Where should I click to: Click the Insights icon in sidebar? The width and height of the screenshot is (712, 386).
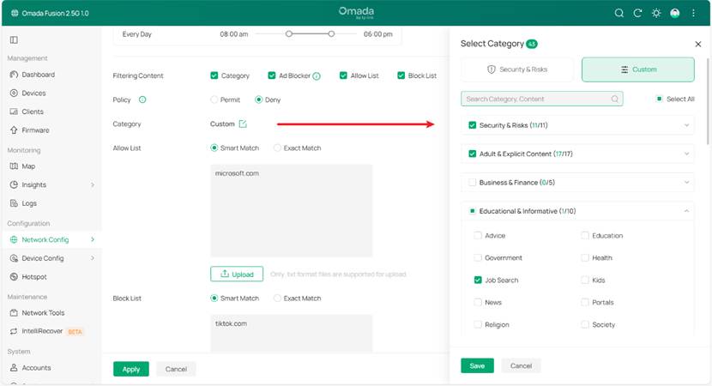14,184
